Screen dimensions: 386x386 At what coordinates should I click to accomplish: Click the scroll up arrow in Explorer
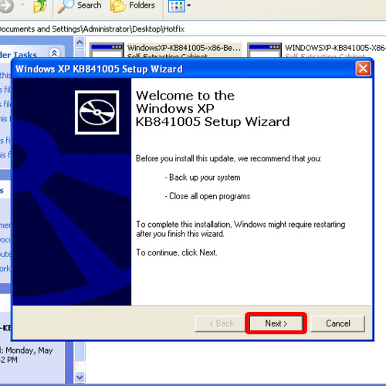click(x=80, y=42)
